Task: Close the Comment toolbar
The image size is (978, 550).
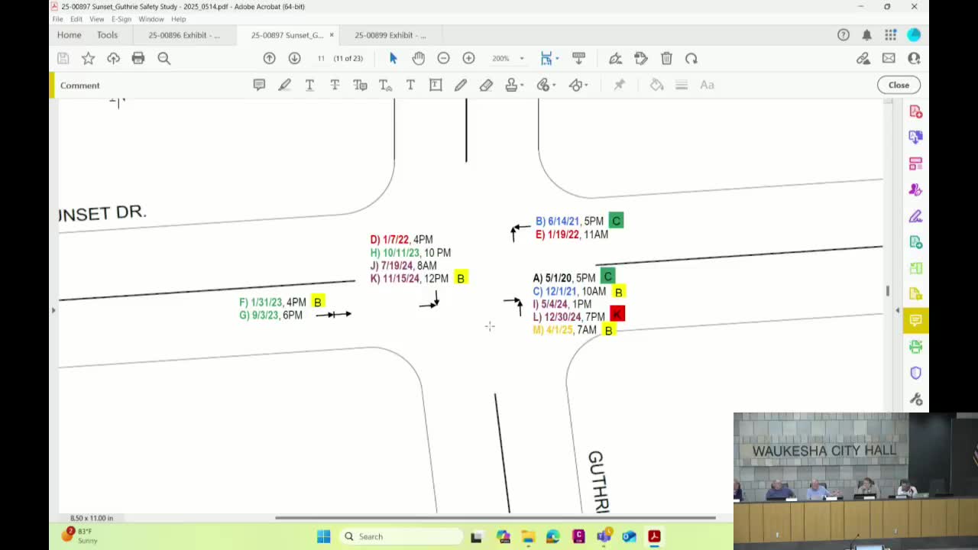Action: [899, 85]
